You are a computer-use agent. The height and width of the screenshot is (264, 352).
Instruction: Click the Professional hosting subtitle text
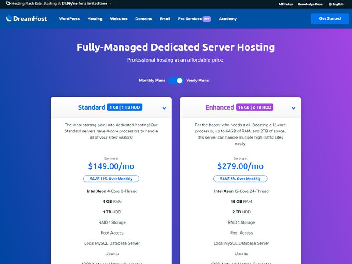tap(176, 60)
